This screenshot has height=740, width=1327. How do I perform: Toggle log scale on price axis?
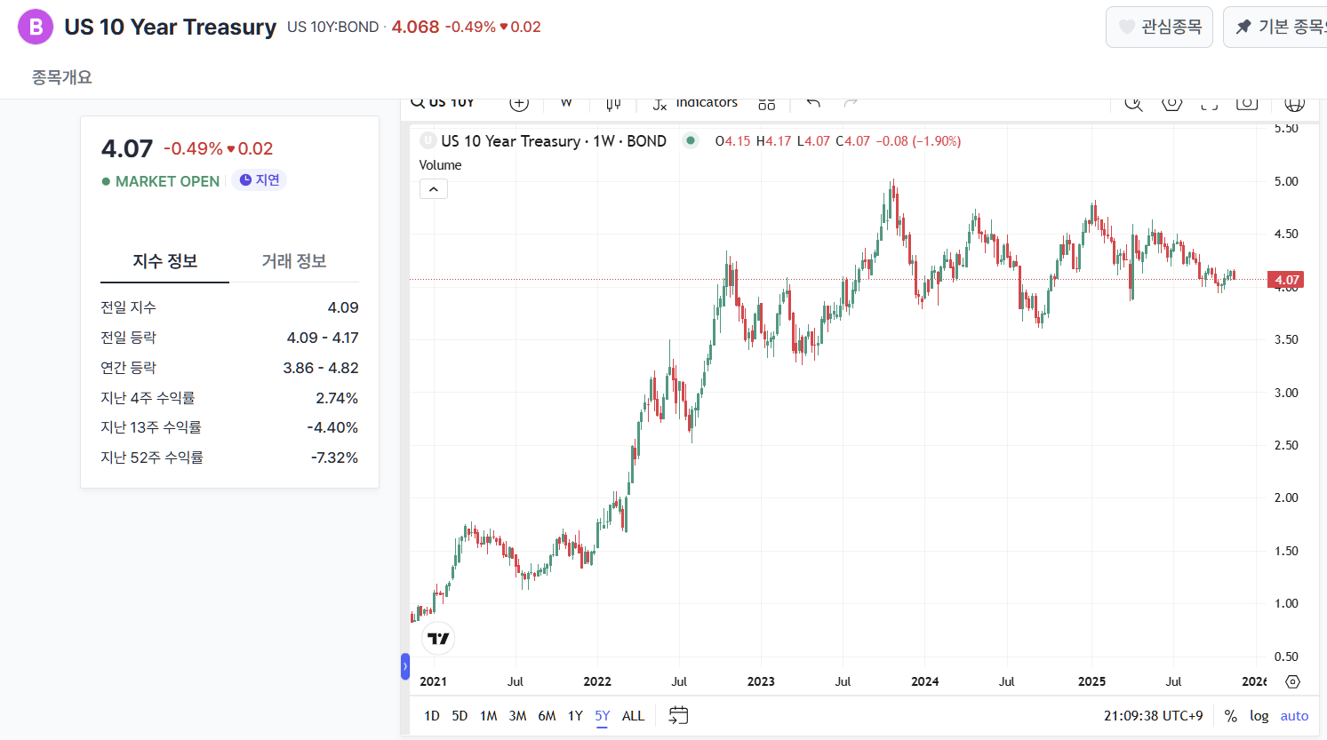coord(1259,716)
